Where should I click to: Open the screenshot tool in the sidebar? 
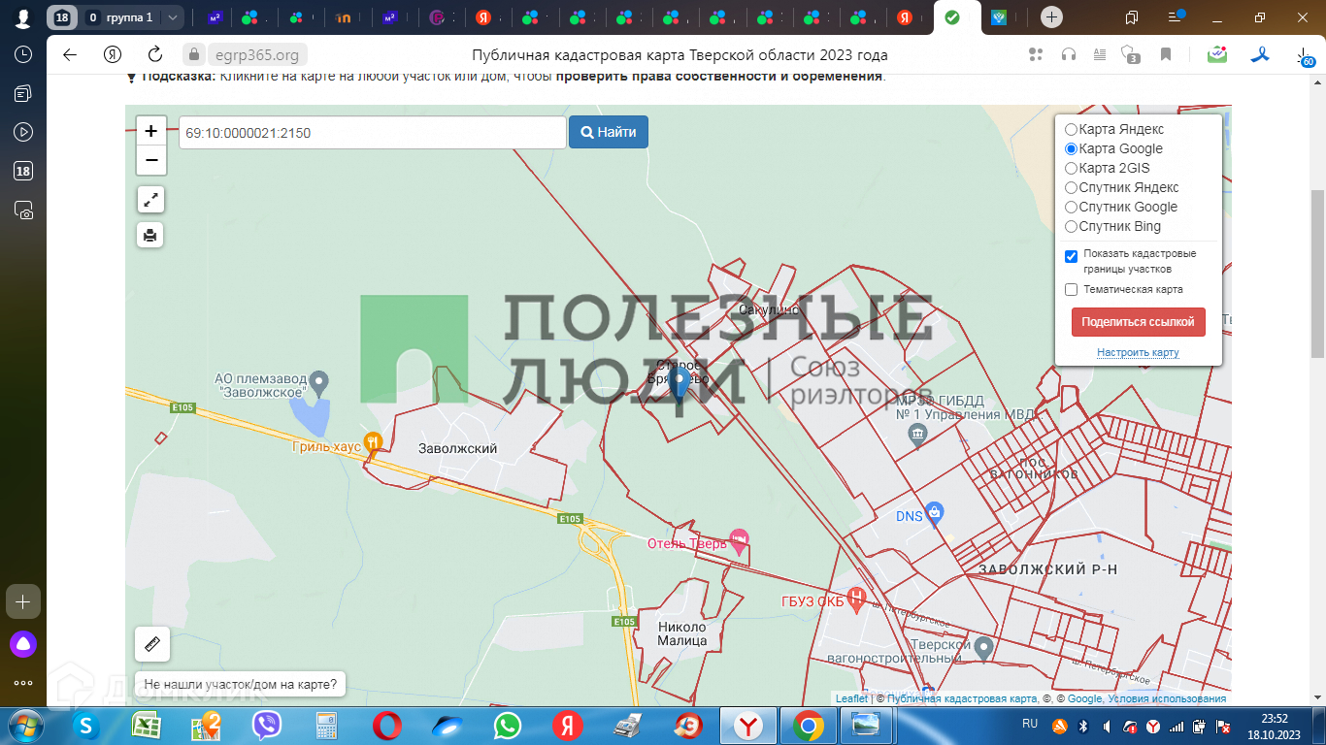click(x=23, y=210)
